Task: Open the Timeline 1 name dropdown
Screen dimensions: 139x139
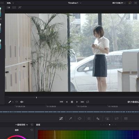Action: tap(75, 3)
